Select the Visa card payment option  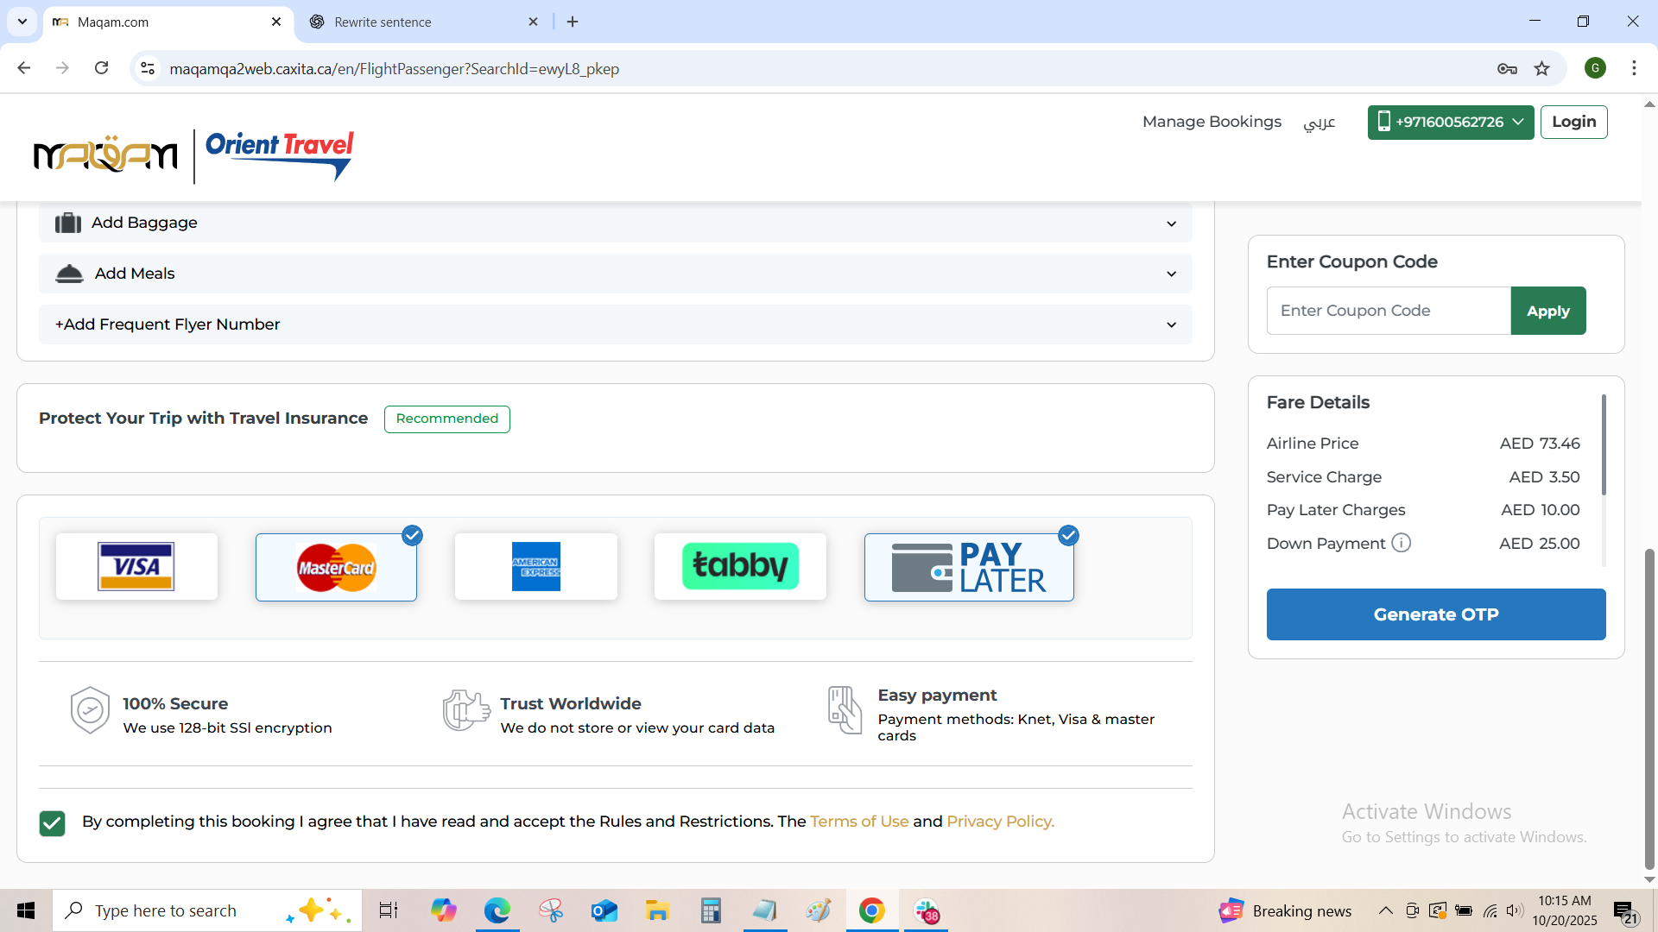point(136,567)
